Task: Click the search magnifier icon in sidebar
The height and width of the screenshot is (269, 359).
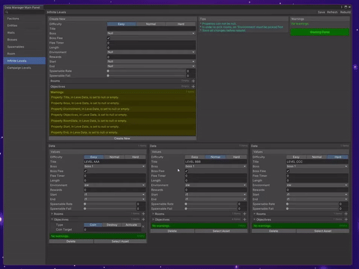Action: [x=7, y=12]
